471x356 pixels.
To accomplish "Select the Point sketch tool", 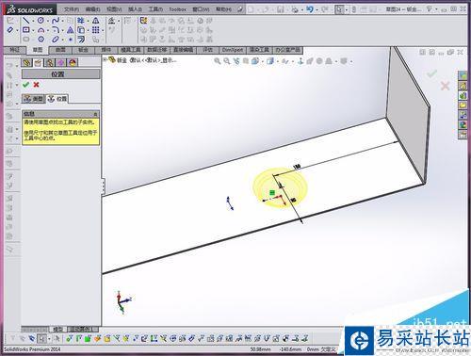I will point(71,40).
